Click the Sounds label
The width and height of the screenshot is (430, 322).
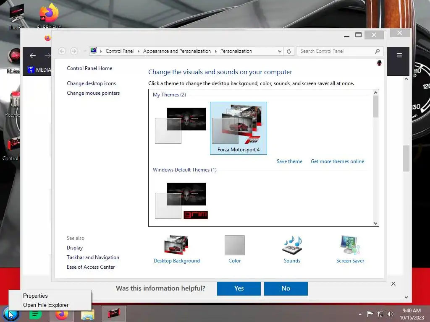click(292, 261)
